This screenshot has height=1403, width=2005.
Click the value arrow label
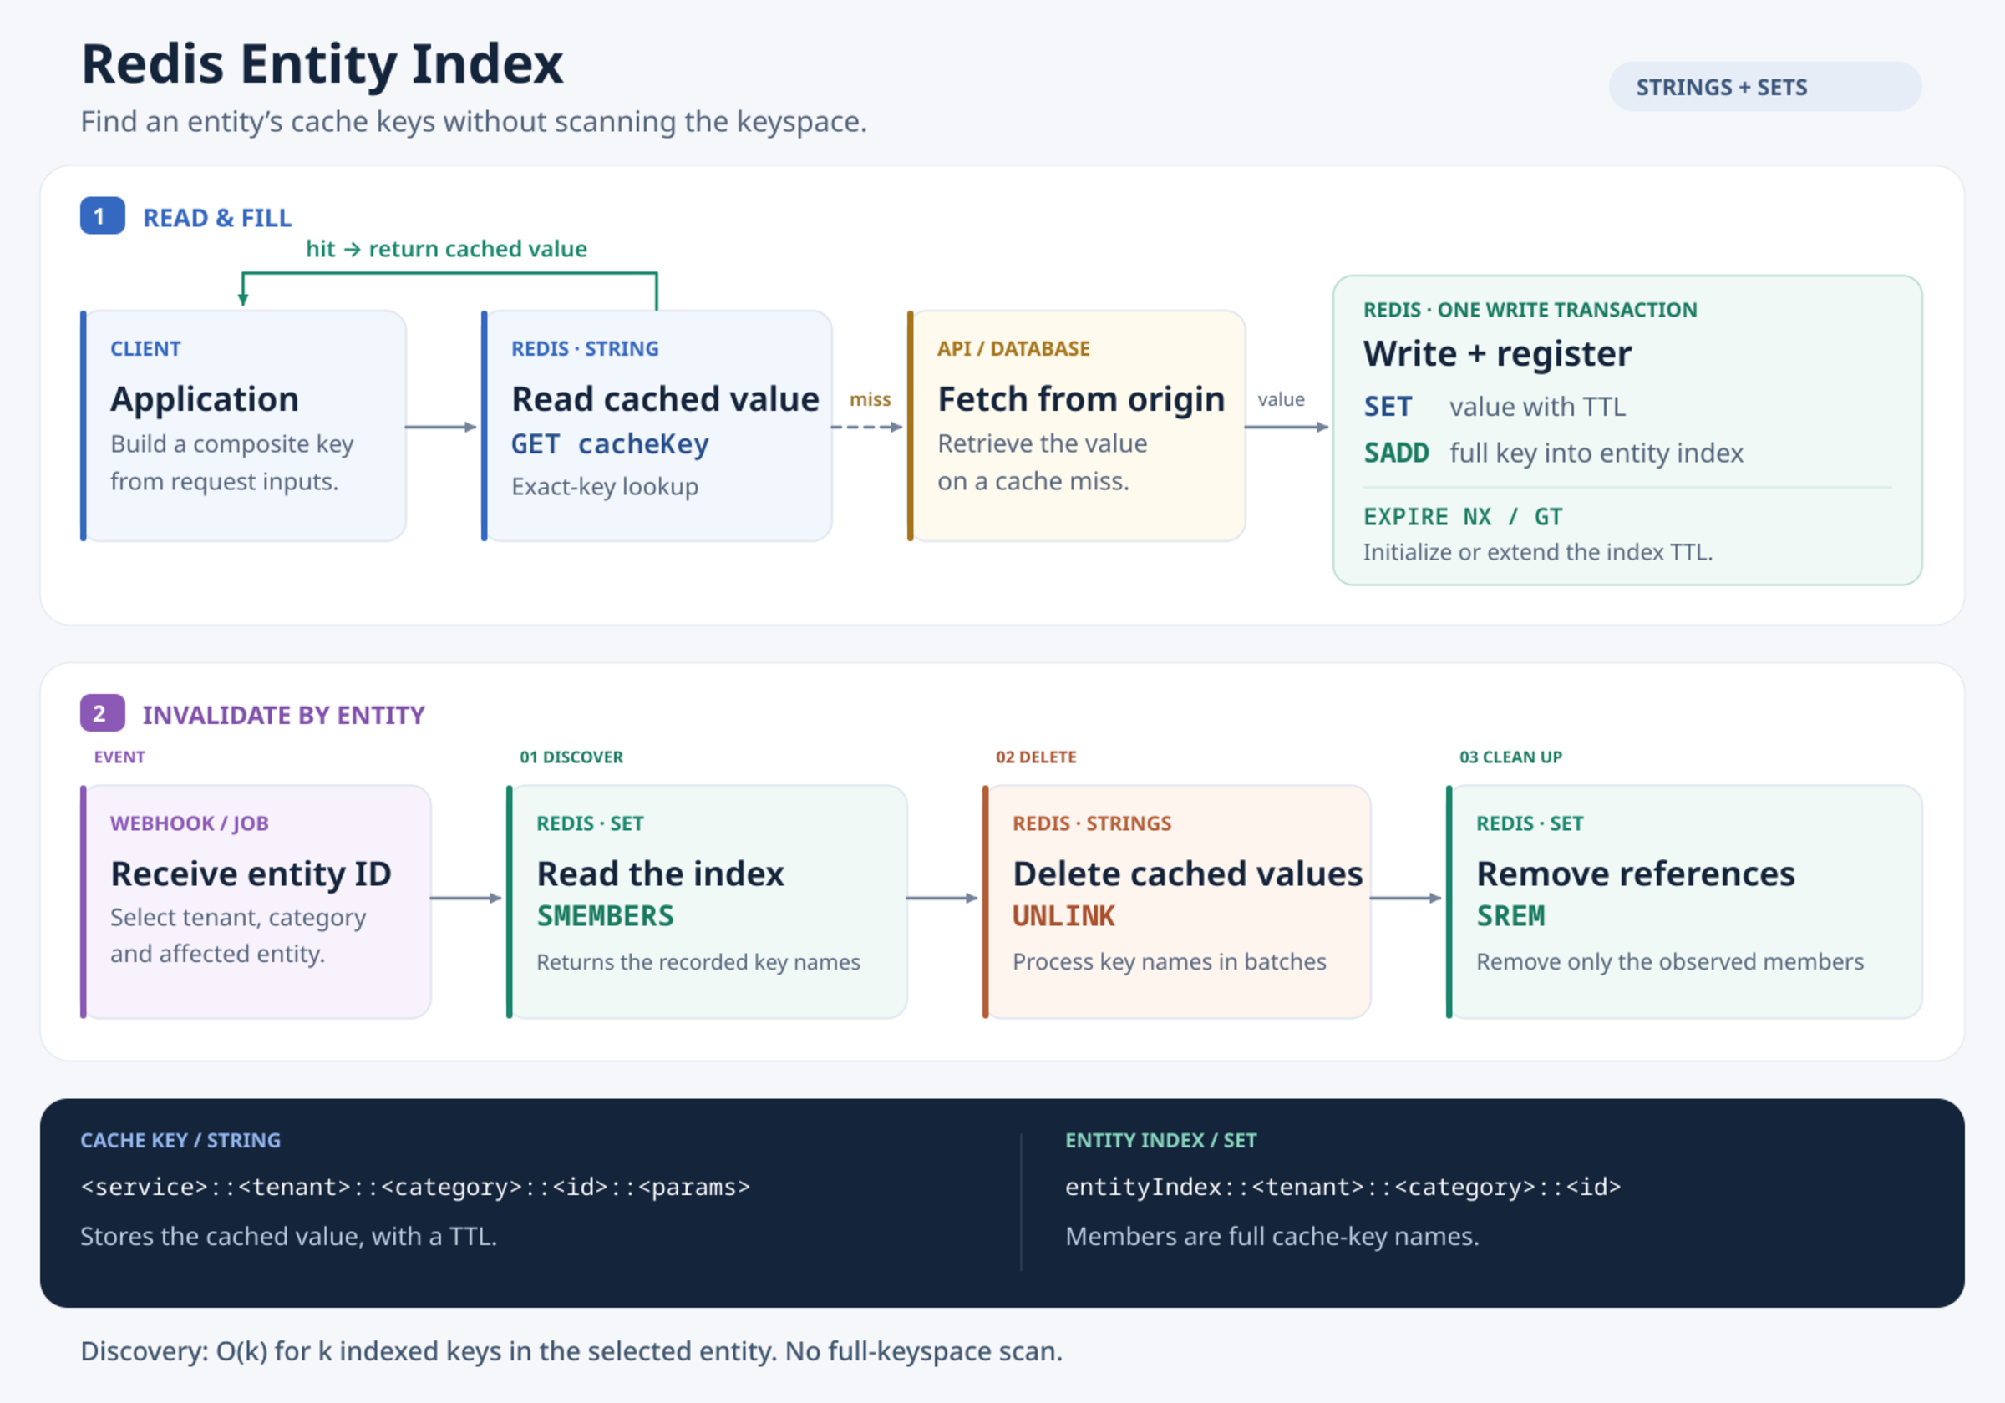coord(1281,399)
